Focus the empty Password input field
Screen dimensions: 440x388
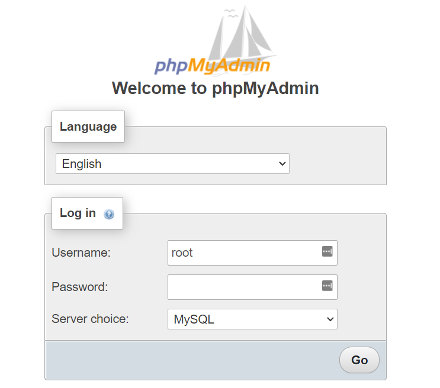(243, 287)
